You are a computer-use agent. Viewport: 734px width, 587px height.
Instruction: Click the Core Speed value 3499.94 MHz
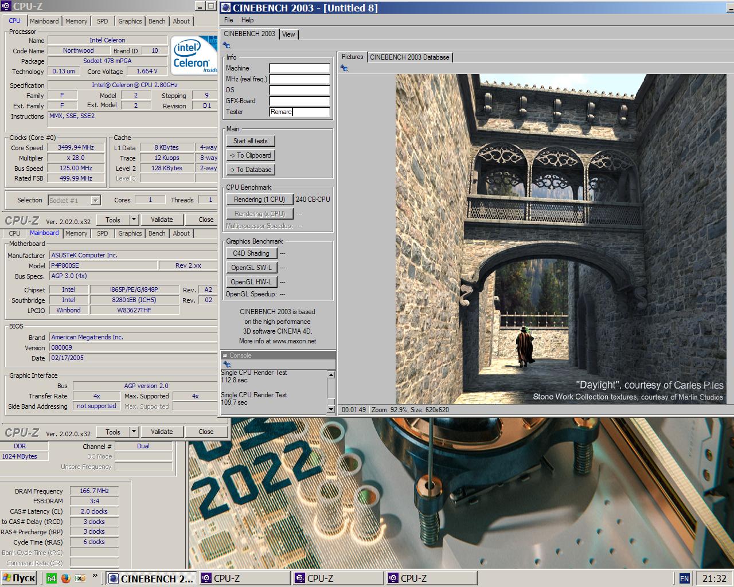(x=76, y=147)
